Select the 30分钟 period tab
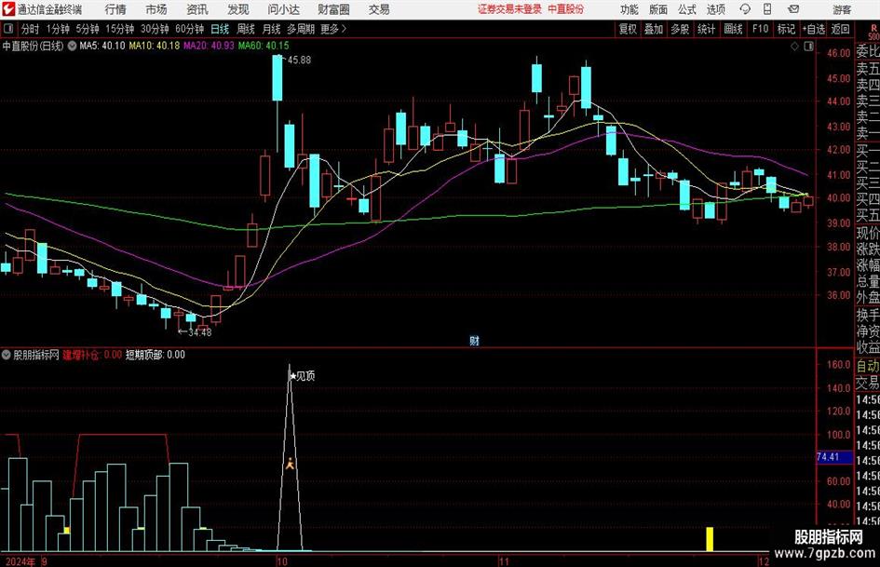This screenshot has width=880, height=567. click(x=155, y=29)
